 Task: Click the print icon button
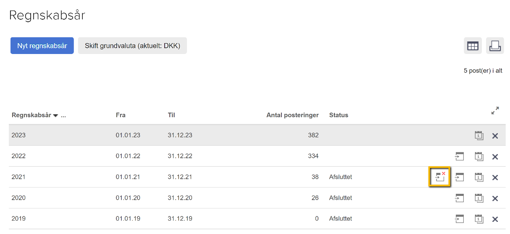point(495,46)
